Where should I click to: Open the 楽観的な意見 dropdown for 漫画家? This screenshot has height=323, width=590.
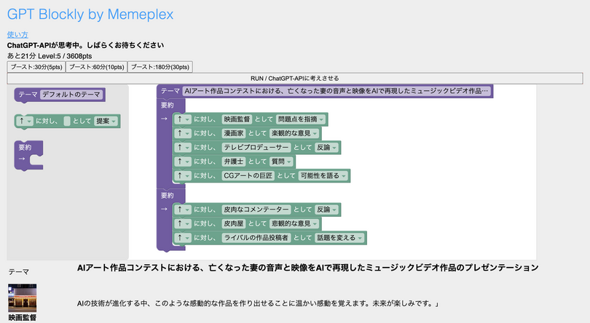(x=294, y=133)
